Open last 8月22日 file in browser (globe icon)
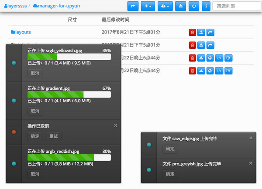Viewport: 262px width, 189px height. pos(210,71)
